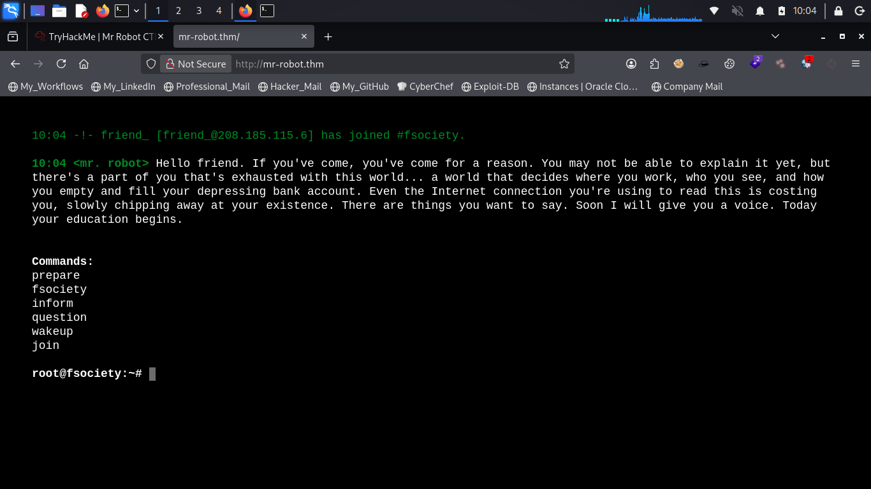Open the My_Workflows bookmark
This screenshot has height=489, width=871.
pyautogui.click(x=46, y=87)
